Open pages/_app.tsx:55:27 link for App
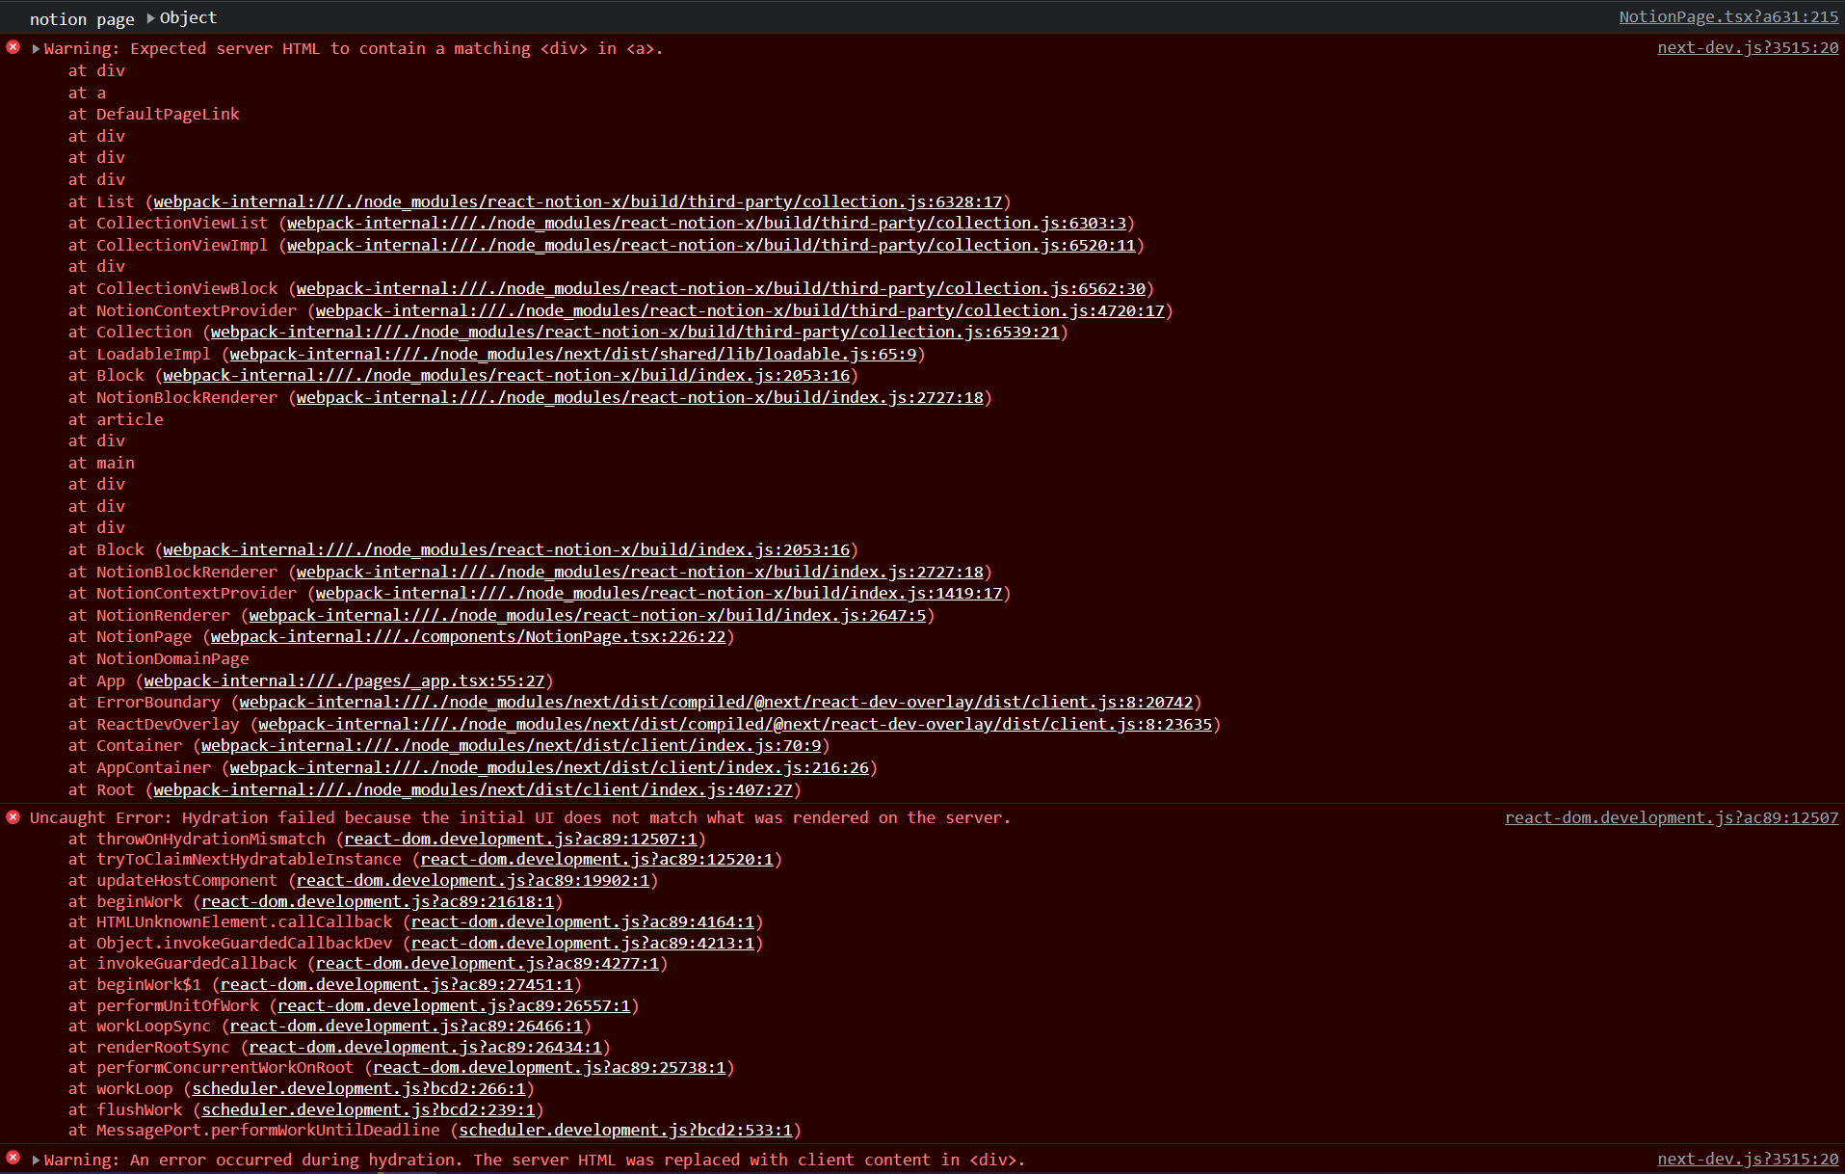Image resolution: width=1845 pixels, height=1174 pixels. coord(344,680)
